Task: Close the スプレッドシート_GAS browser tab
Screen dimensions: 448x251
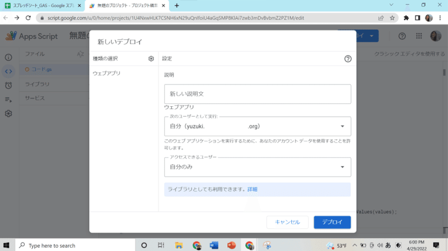Action: pyautogui.click(x=80, y=6)
